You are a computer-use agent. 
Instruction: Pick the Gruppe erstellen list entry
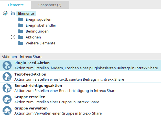pos(80,99)
